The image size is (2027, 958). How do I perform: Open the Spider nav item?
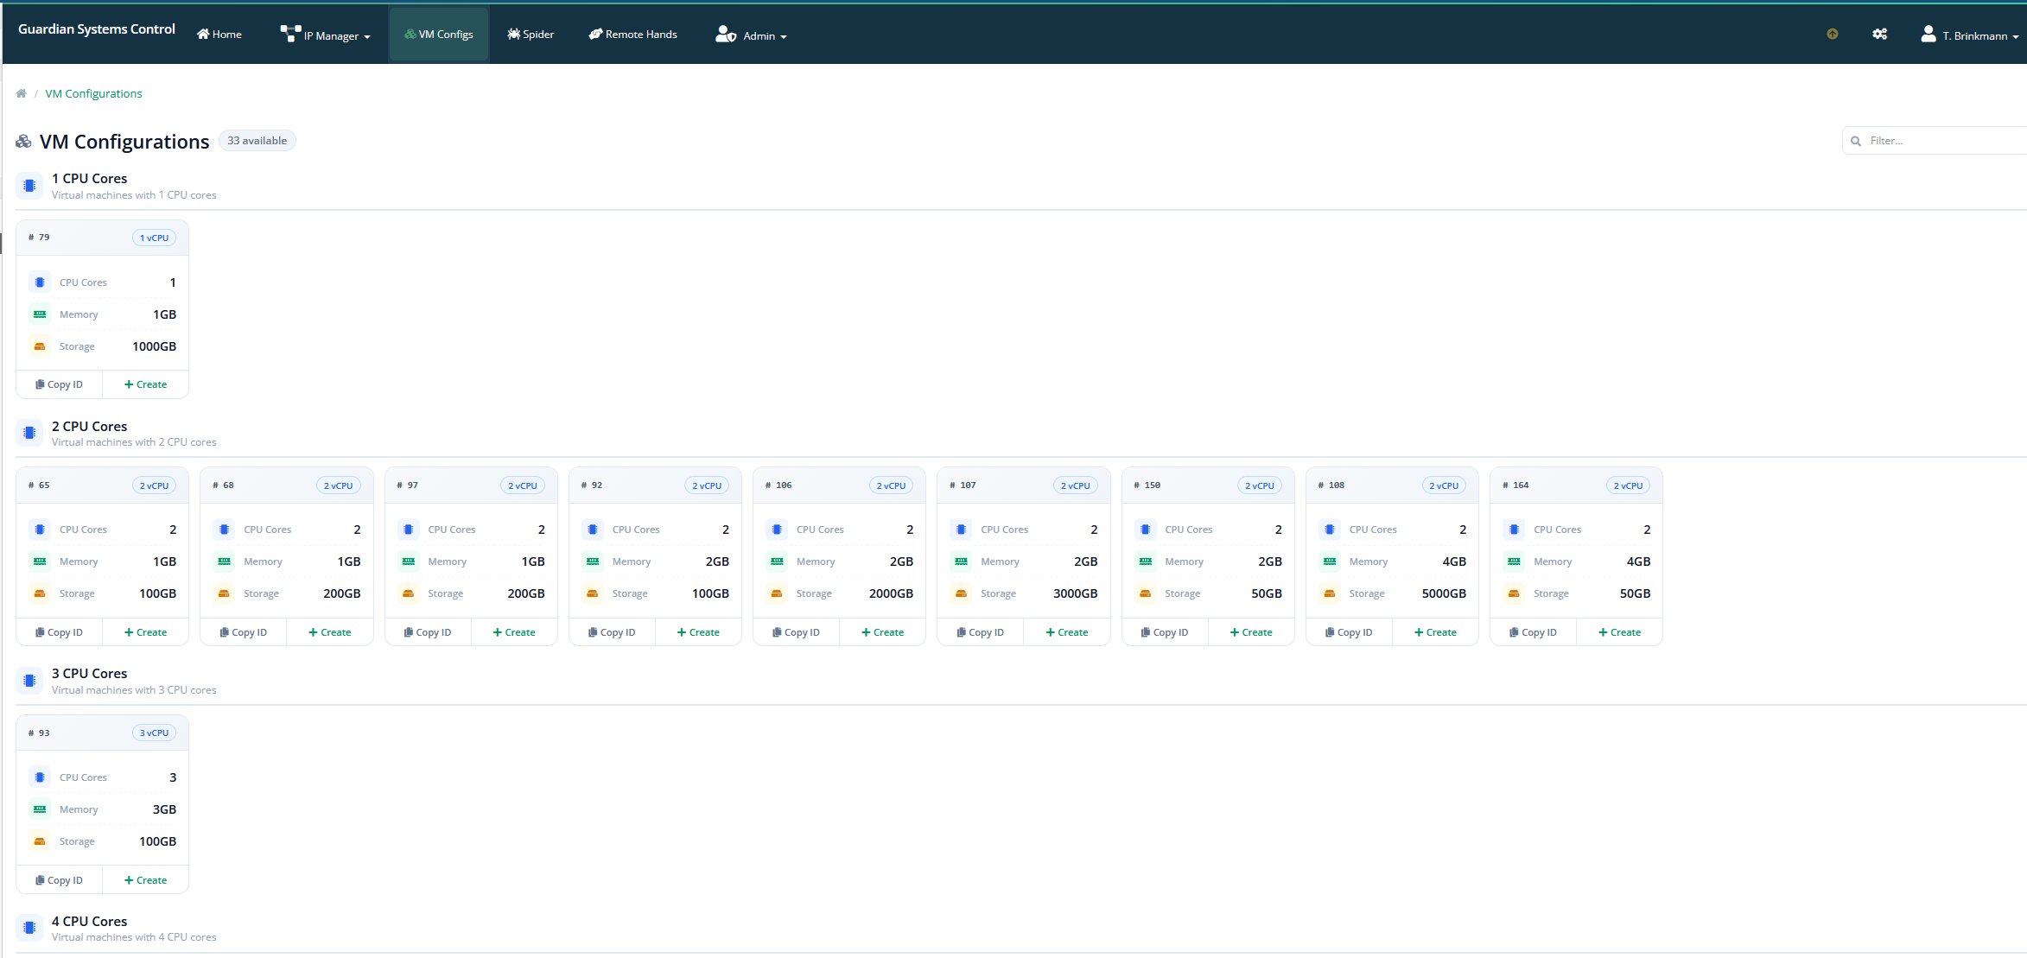(x=531, y=35)
